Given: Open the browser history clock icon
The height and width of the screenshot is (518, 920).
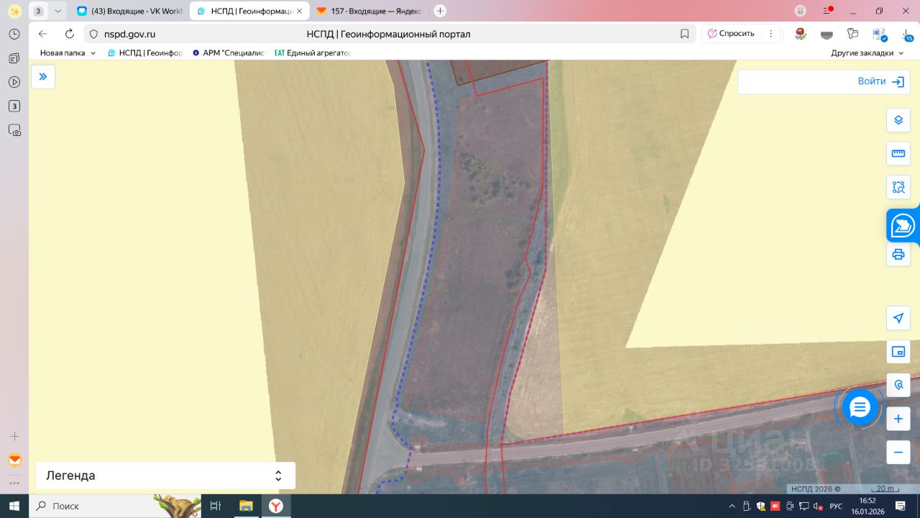Looking at the screenshot, I should 14,34.
